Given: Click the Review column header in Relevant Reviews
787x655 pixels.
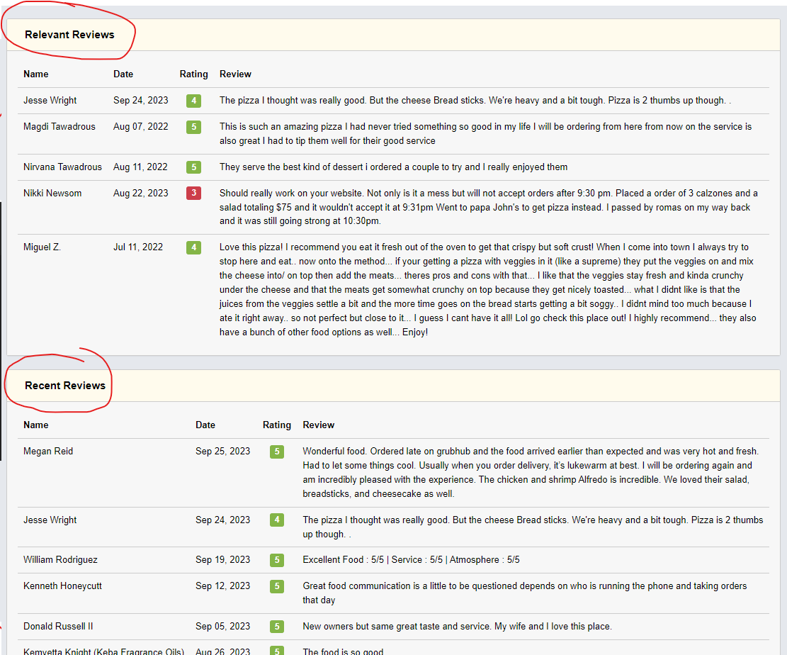Looking at the screenshot, I should [x=235, y=74].
